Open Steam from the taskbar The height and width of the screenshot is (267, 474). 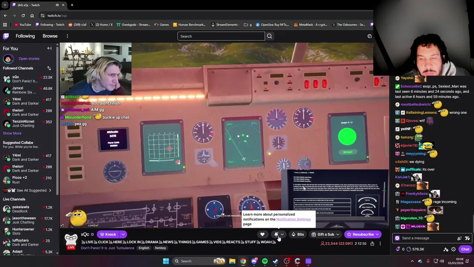(x=276, y=261)
